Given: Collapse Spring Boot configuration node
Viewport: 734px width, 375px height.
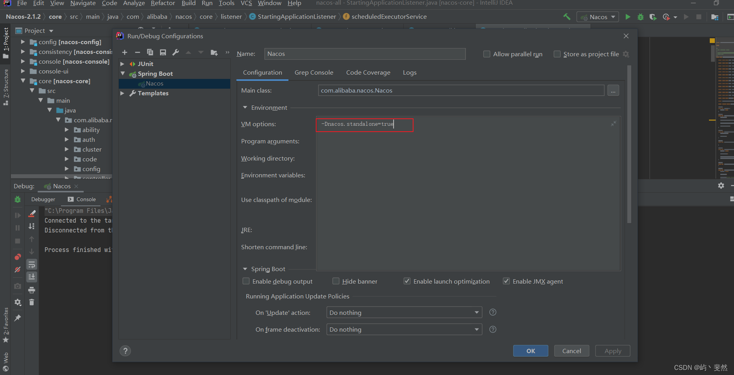Looking at the screenshot, I should click(123, 73).
